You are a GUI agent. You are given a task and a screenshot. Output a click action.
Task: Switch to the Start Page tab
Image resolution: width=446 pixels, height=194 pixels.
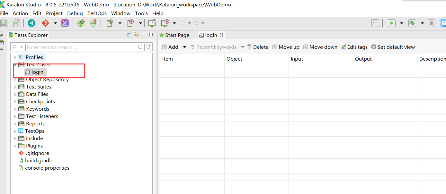tap(177, 35)
